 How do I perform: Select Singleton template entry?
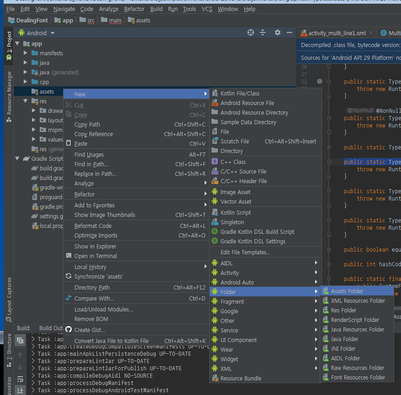point(265,222)
